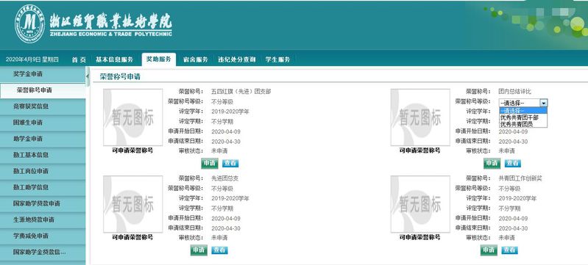Click the title text 先进团总支

(x=225, y=178)
